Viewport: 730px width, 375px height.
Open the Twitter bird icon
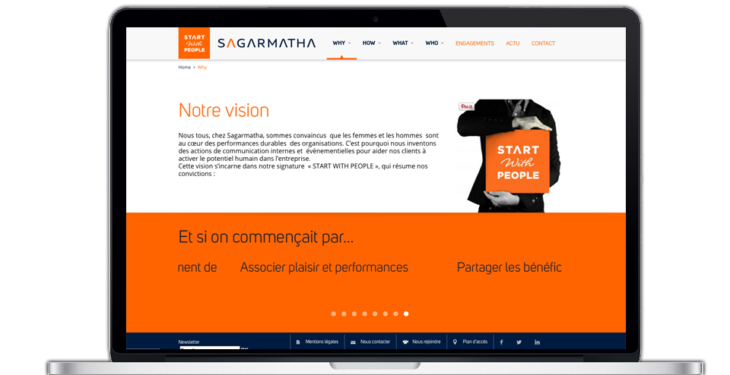[x=519, y=342]
